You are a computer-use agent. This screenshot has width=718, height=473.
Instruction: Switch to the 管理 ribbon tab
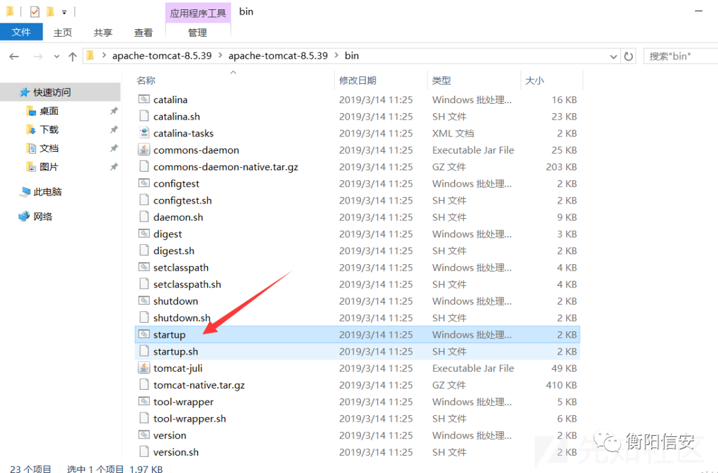(197, 33)
